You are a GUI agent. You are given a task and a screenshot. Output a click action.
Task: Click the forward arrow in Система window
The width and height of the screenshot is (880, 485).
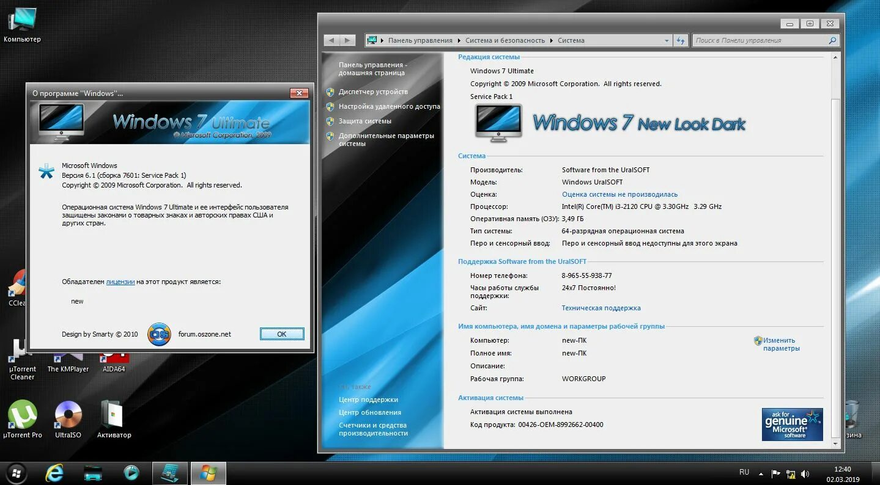point(347,40)
